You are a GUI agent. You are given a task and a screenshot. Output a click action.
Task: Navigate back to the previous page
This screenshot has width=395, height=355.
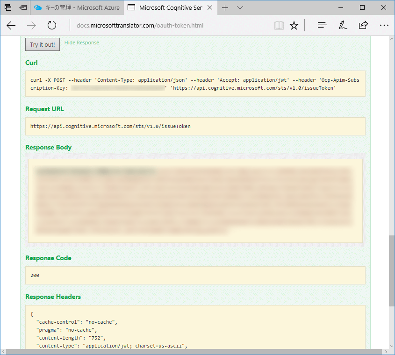[11, 25]
